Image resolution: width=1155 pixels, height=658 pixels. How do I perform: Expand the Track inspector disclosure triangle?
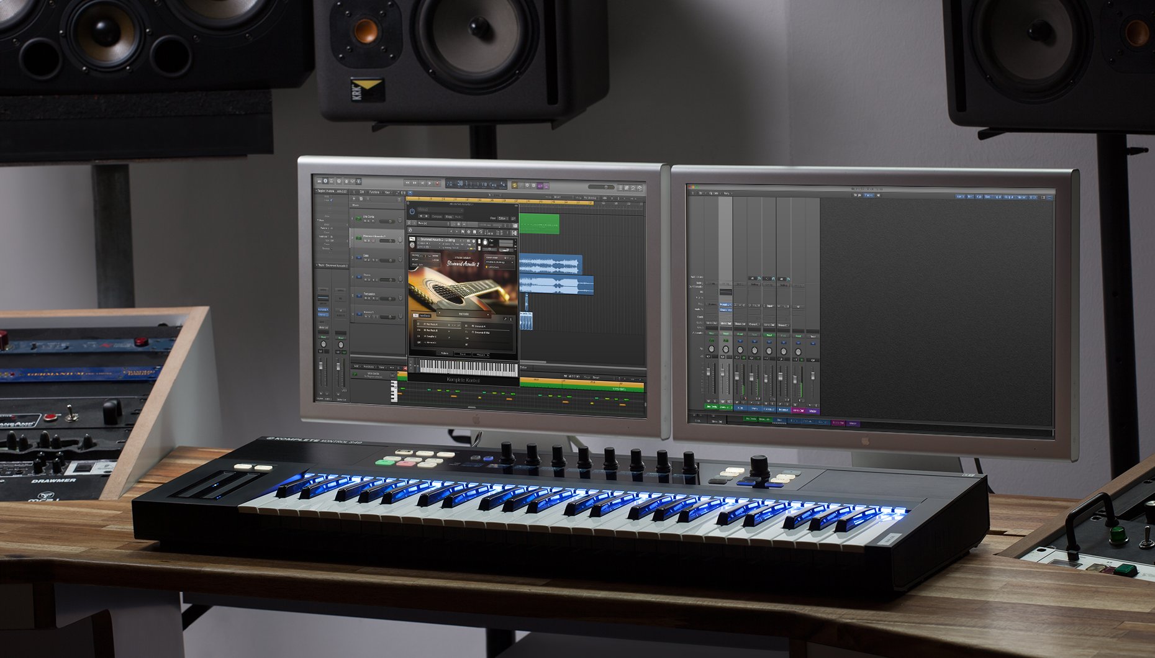[x=317, y=265]
